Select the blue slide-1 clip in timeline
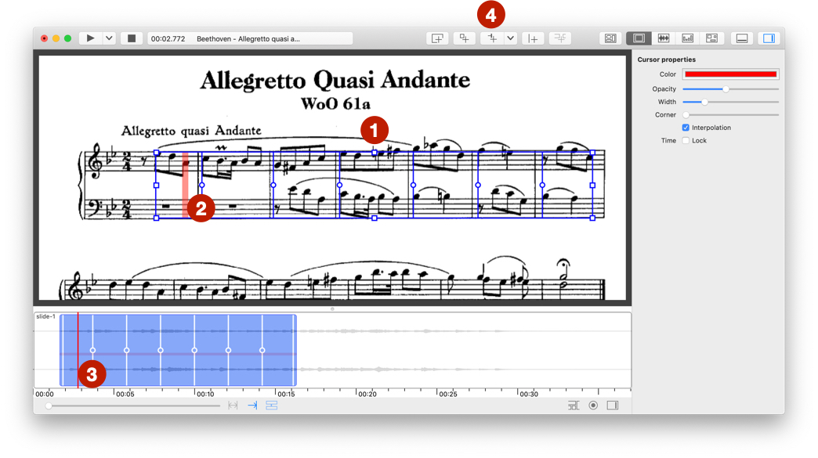 click(178, 350)
